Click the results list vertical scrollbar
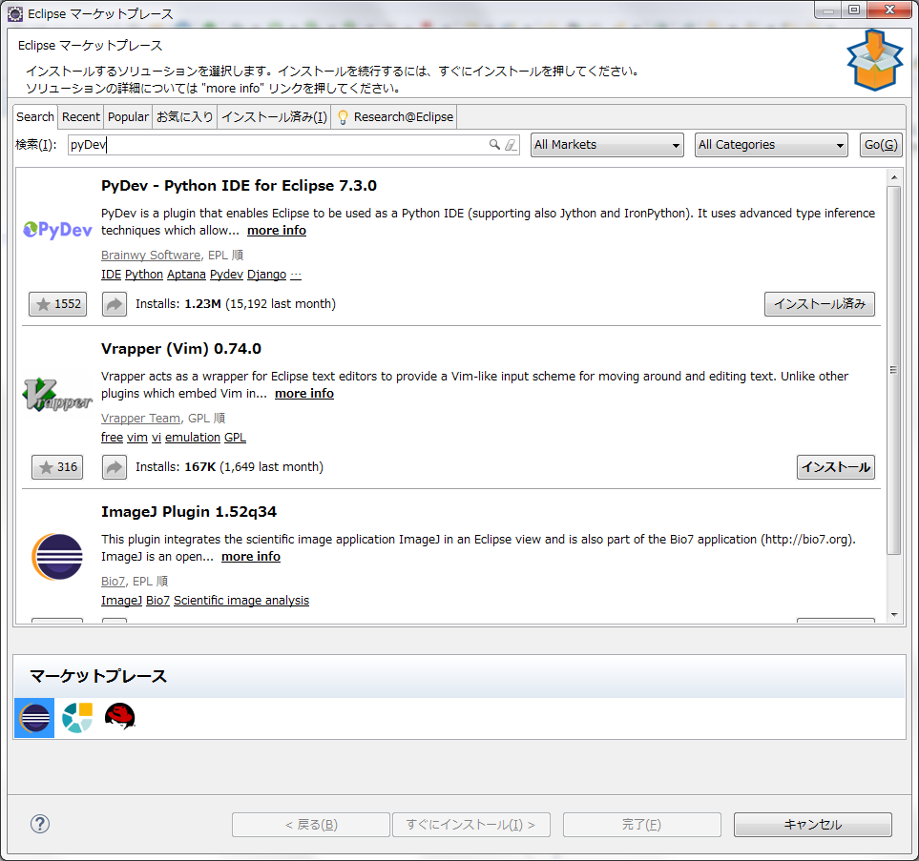 coord(893,372)
